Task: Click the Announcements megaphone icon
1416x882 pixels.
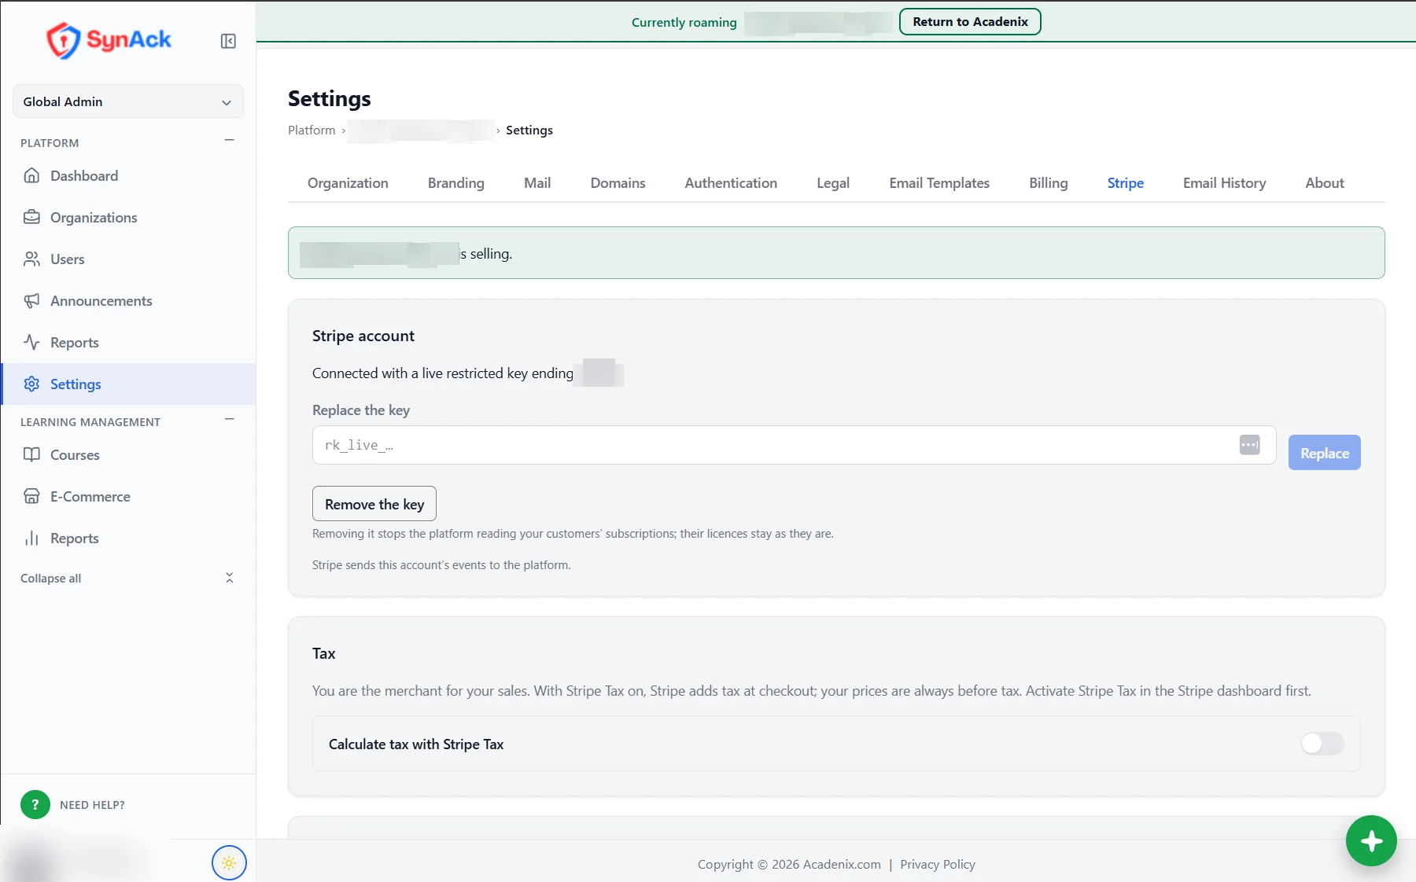Action: click(x=31, y=300)
